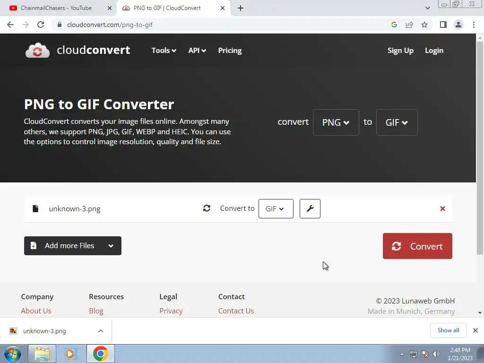This screenshot has height=363, width=484.
Task: Open the Convert to GIF dropdown for file
Action: click(x=276, y=208)
